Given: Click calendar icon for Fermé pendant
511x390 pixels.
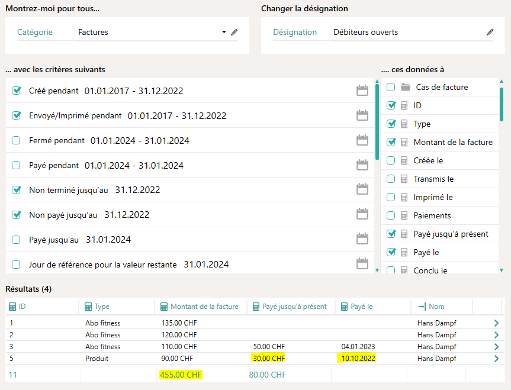Looking at the screenshot, I should coord(362,140).
